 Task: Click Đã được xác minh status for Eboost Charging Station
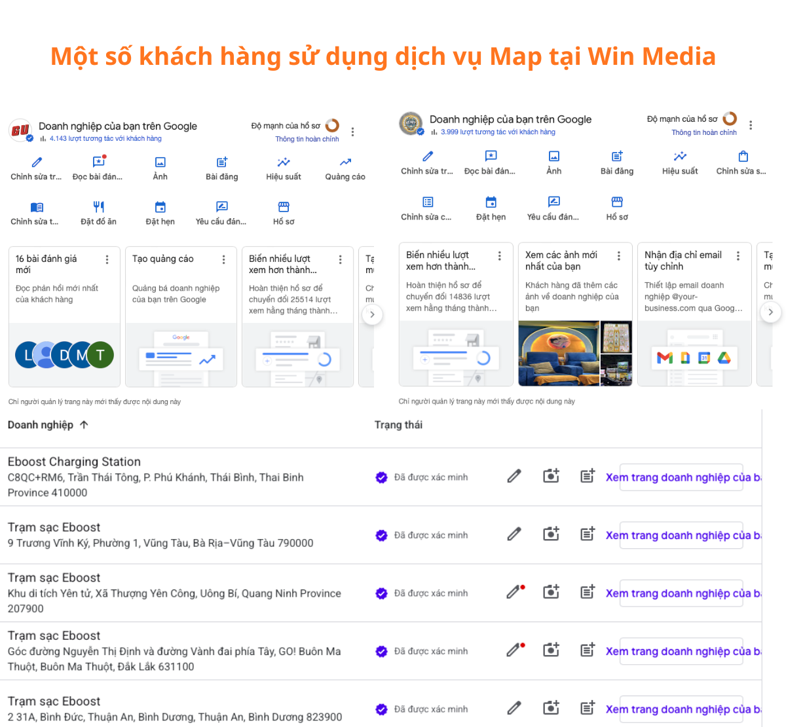click(422, 477)
